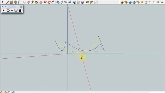Screen dimensions: 165x93
Task: Click the Get Current View globe icon
Action: (x=75, y=2)
